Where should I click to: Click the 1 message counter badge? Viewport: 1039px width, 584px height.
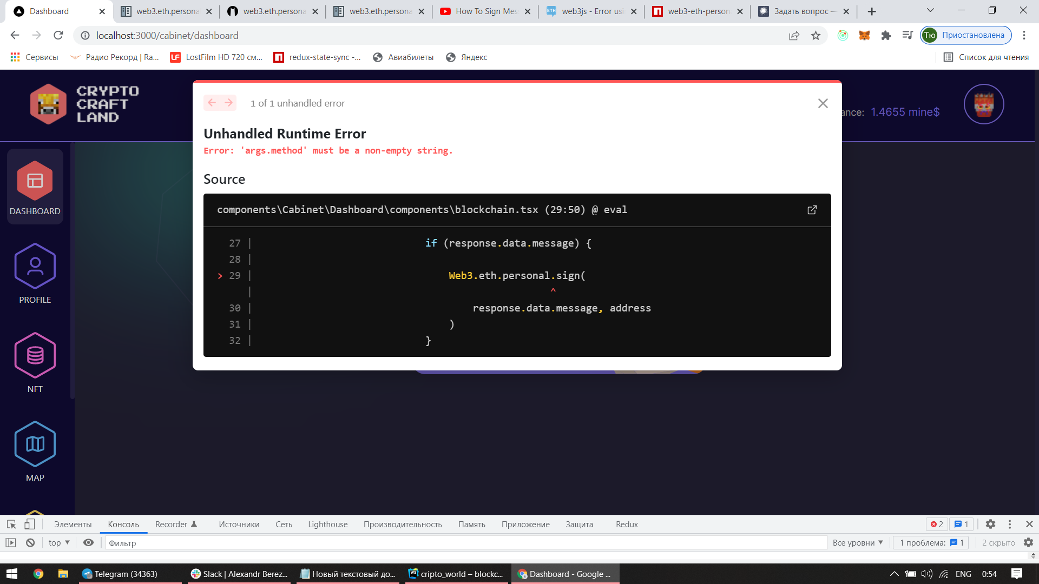pos(962,524)
